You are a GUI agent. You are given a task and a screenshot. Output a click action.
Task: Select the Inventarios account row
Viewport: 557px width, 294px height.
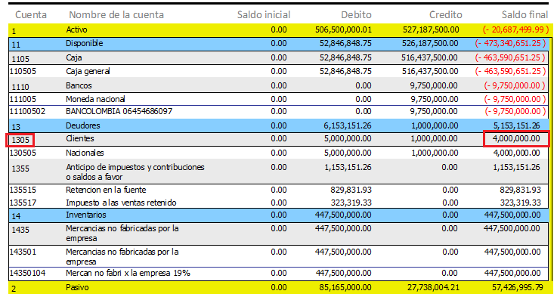coord(279,215)
